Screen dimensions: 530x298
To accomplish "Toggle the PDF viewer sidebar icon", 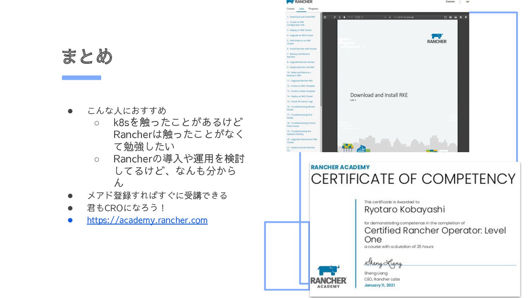I will 325,17.
